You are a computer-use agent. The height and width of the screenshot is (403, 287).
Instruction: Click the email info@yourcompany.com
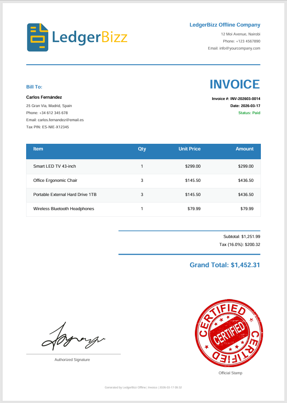click(x=234, y=48)
